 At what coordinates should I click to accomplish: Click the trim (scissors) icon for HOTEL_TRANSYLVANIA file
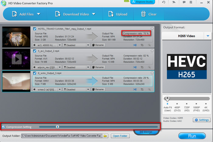click(x=135, y=45)
